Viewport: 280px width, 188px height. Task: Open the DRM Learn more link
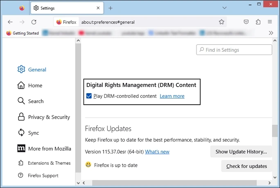pos(172,96)
